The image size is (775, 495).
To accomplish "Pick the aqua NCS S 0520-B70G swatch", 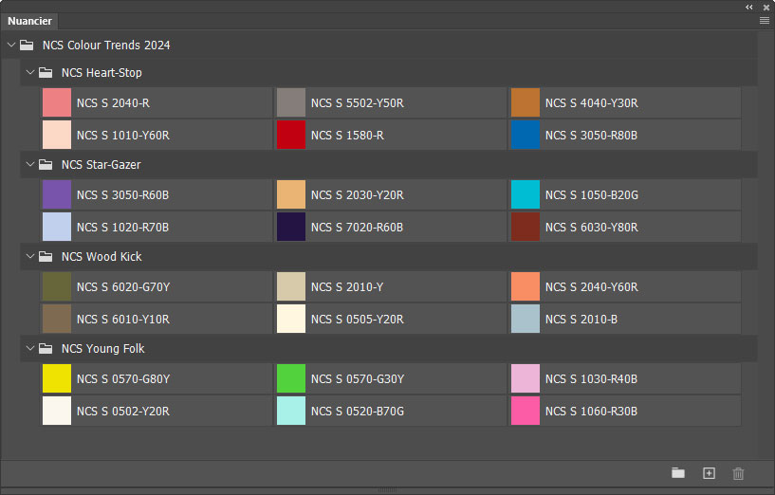I will coord(291,411).
